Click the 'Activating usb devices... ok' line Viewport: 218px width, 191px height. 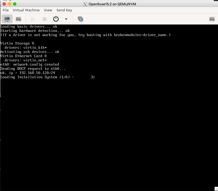point(30,52)
